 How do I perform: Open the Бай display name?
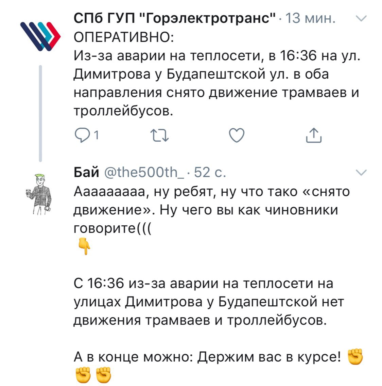[x=86, y=173]
